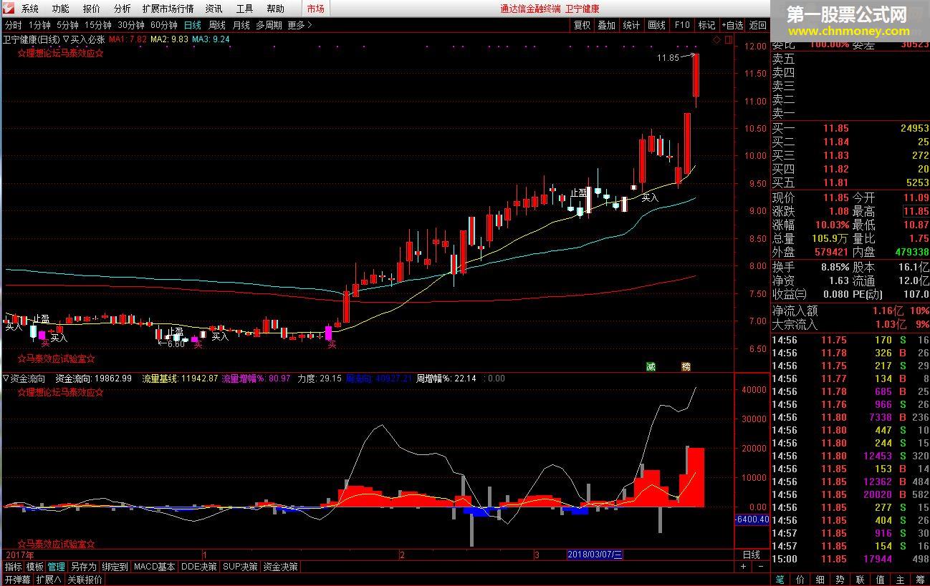The height and width of the screenshot is (586, 930).
Task: Click the 2018/03/07 date marker on timeline
Action: pos(595,555)
